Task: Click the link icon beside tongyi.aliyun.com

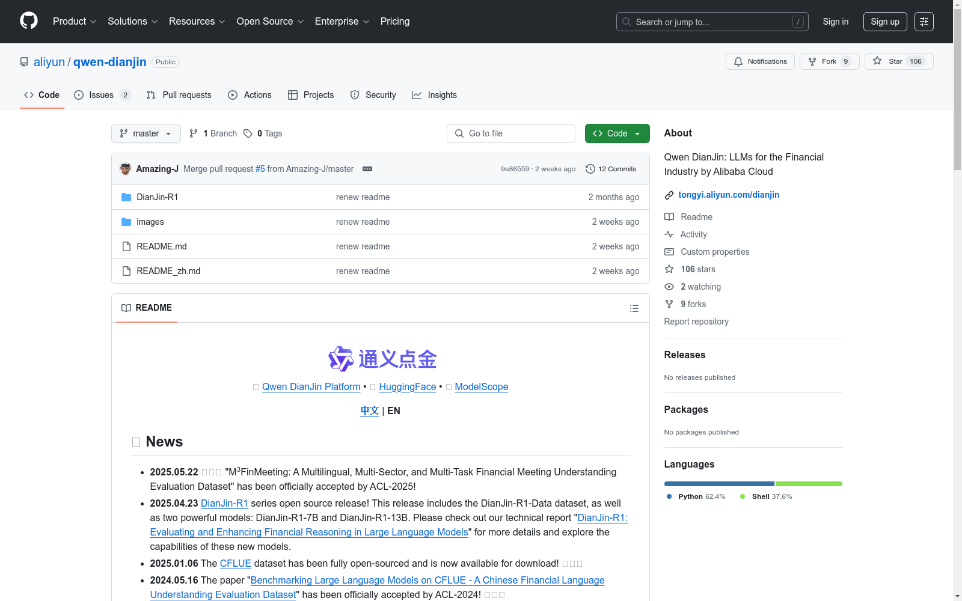Action: tap(669, 195)
